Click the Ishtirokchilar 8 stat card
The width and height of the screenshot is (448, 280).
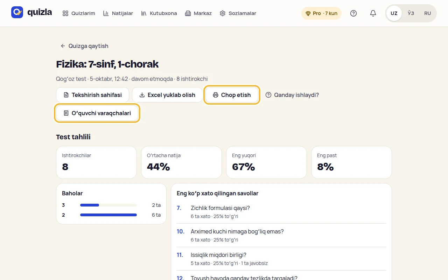click(x=96, y=162)
